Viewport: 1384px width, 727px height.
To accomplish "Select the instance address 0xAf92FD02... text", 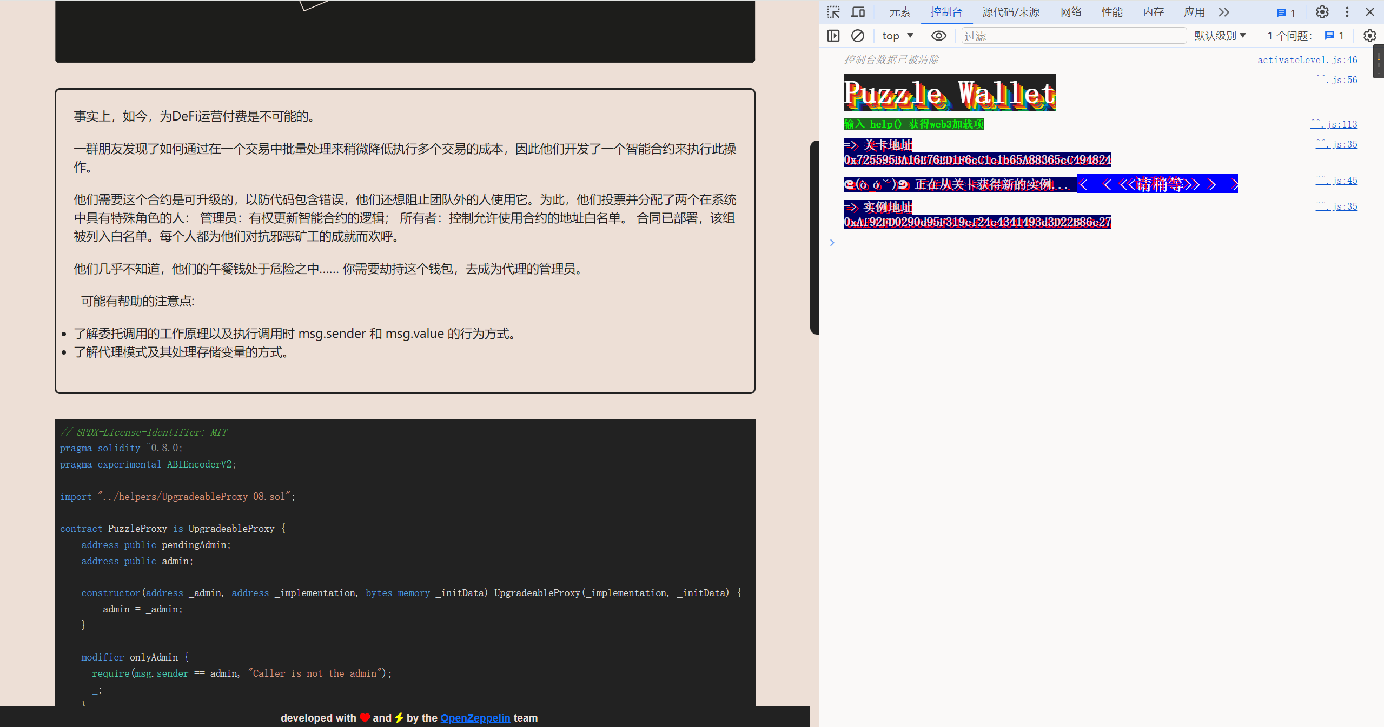I will (977, 222).
